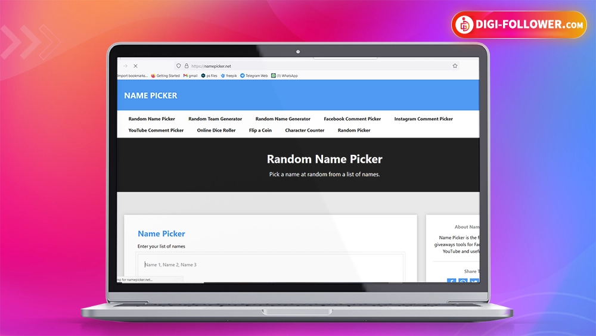Open the Character Counter menu item

tap(305, 130)
